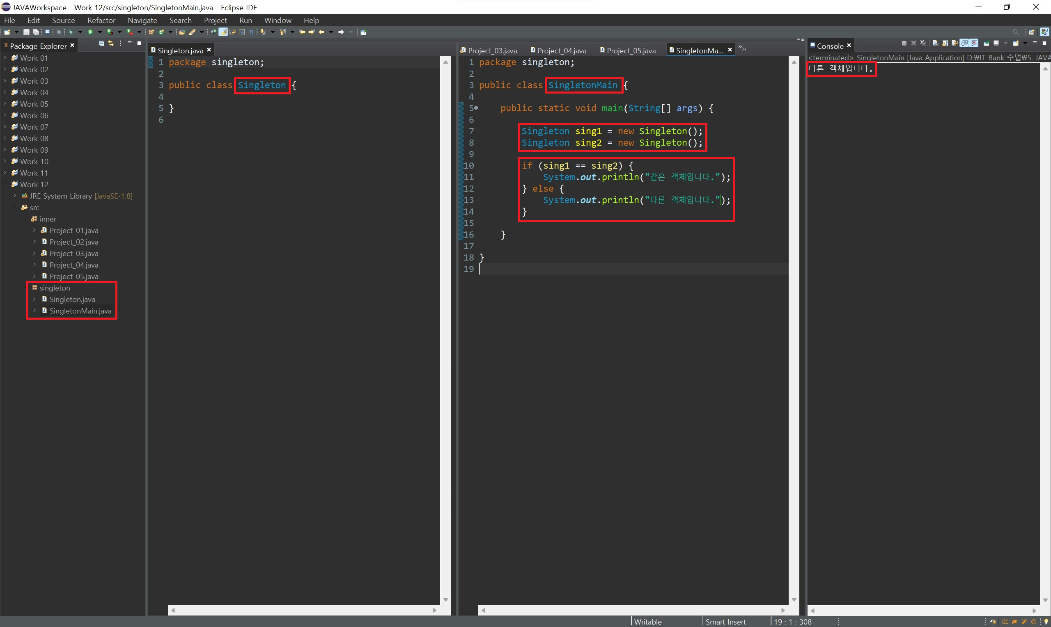Image resolution: width=1051 pixels, height=627 pixels.
Task: Click Pin Console icon
Action: click(987, 43)
